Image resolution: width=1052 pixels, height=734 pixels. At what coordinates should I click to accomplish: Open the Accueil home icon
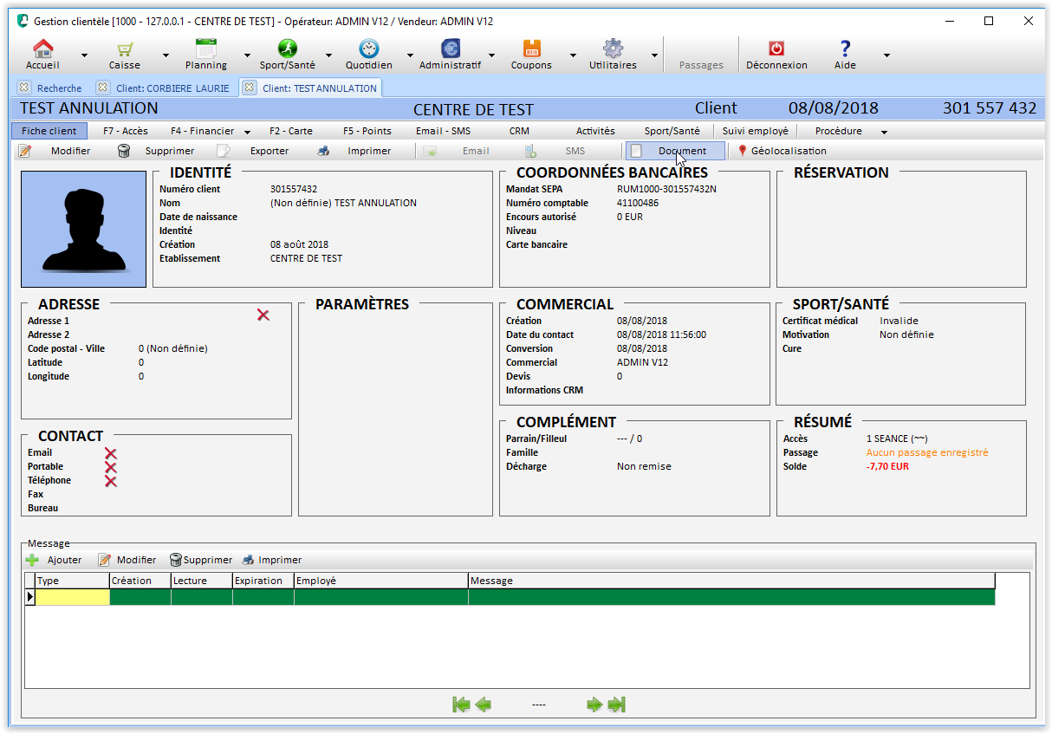(x=42, y=49)
